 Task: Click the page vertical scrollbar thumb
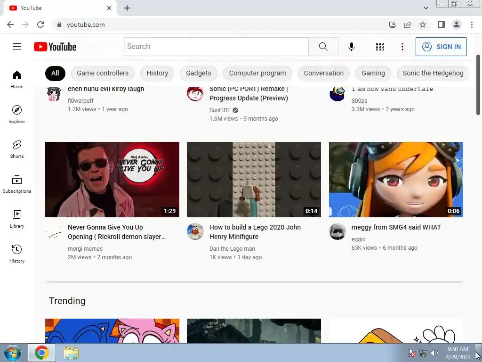(478, 85)
